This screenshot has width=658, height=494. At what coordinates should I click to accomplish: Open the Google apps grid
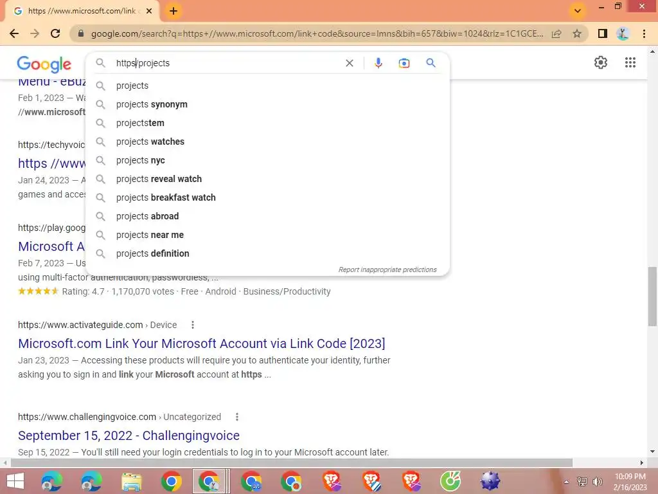630,62
